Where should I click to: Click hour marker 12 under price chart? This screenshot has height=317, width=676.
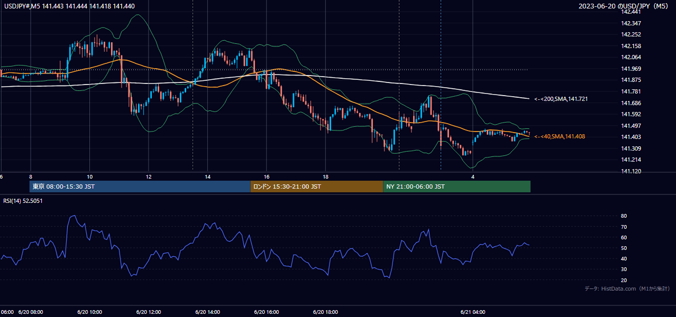pos(149,176)
